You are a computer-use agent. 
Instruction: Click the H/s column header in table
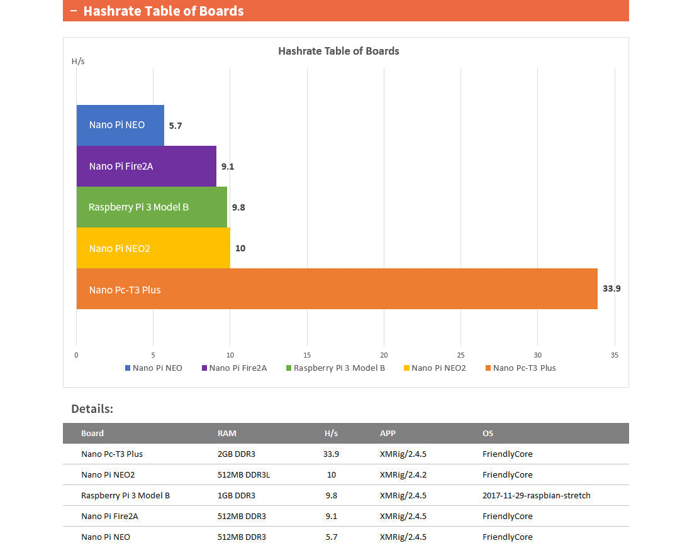(331, 433)
